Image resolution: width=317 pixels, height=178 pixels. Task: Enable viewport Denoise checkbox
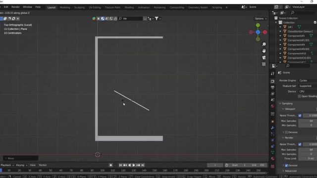286,133
